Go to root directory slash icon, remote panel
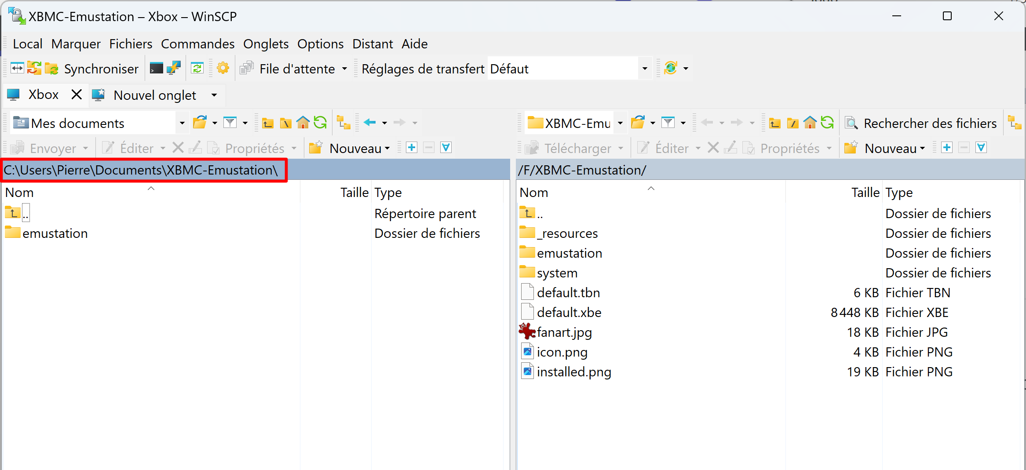1026x470 pixels. pos(793,123)
